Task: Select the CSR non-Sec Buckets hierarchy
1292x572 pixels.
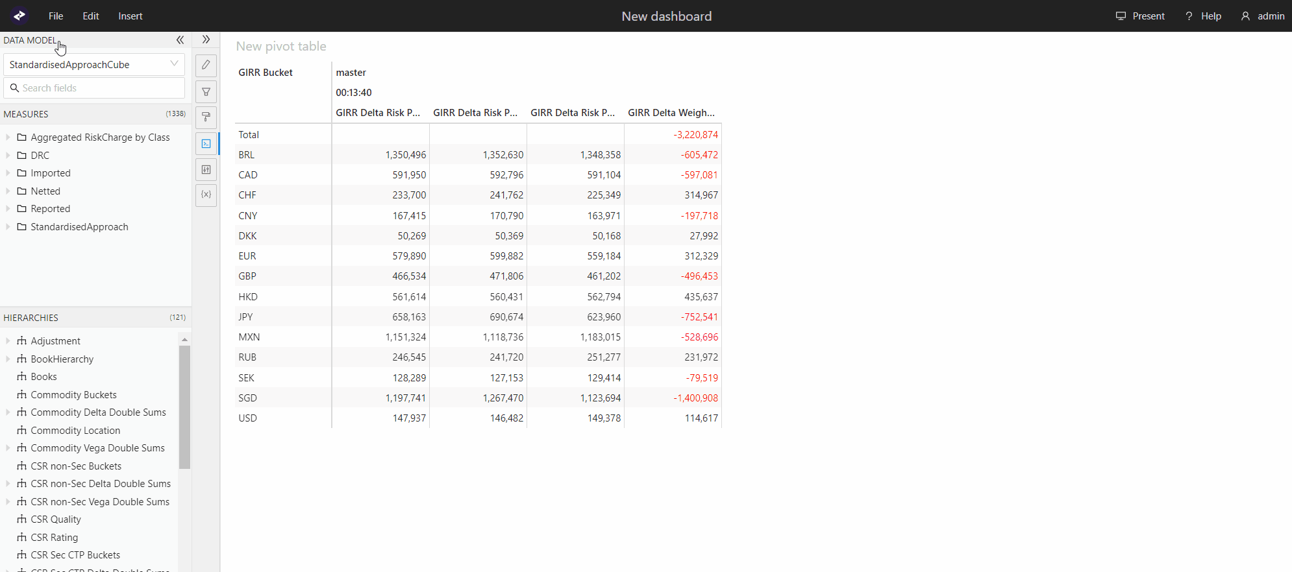Action: tap(76, 466)
